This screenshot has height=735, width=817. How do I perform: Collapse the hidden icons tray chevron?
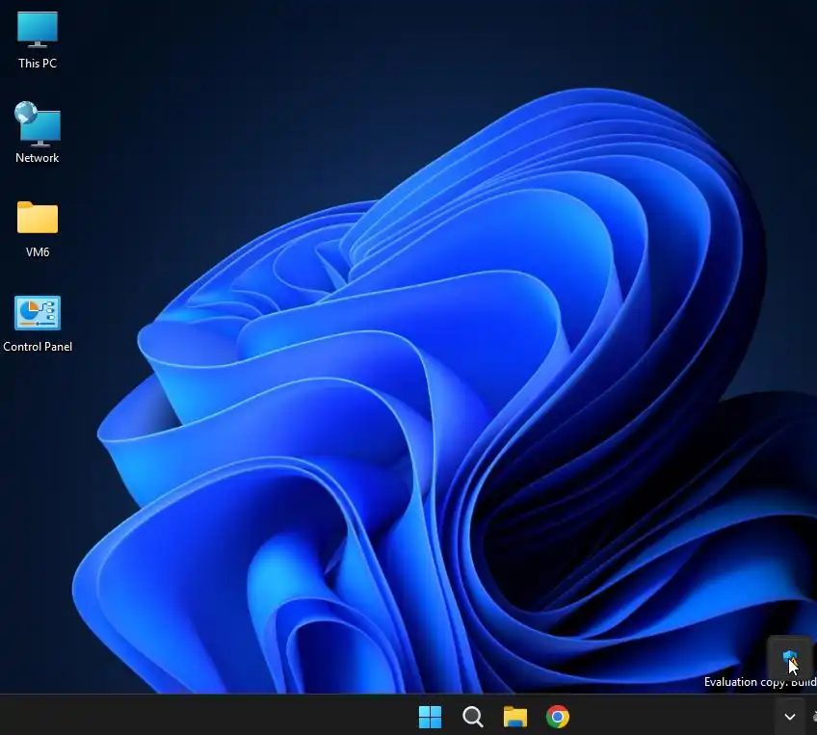(790, 717)
